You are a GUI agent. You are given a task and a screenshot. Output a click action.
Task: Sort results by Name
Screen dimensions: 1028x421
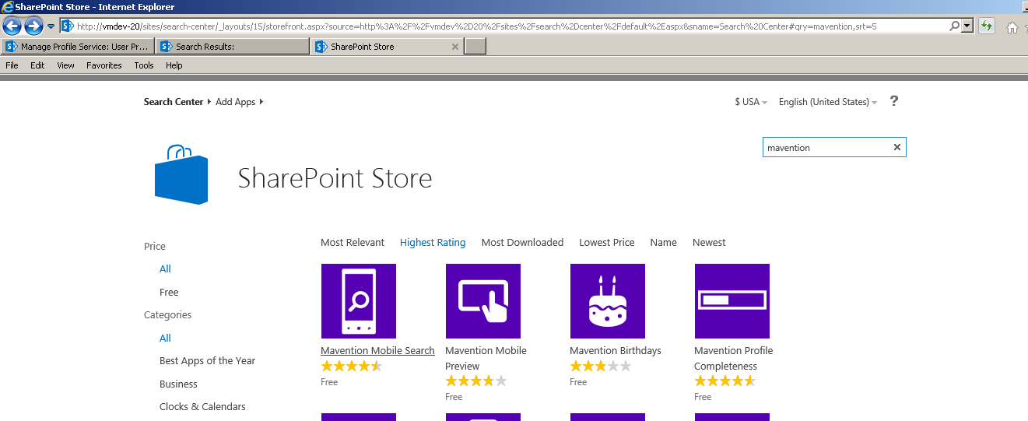[664, 243]
